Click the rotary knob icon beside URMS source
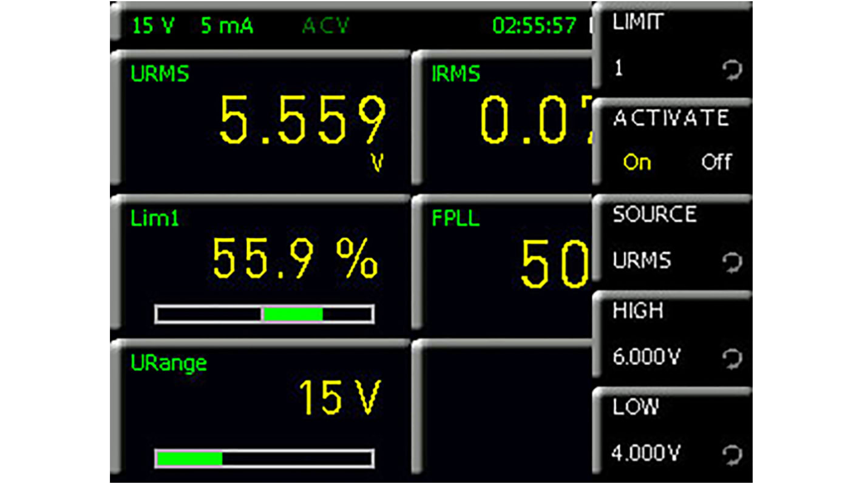 [x=733, y=263]
